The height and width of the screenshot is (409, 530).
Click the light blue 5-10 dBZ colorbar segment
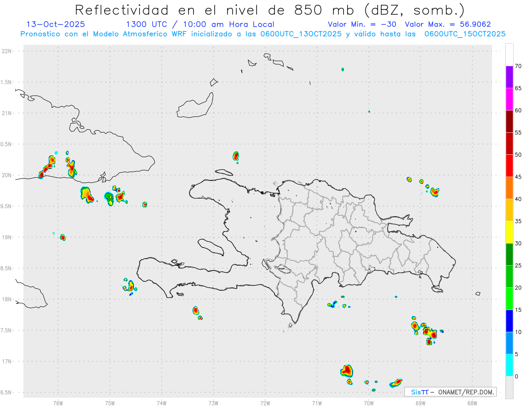(x=509, y=343)
